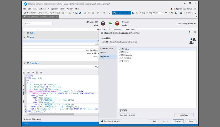Click fourth icon in SQL diff toolbar
The width and height of the screenshot is (220, 127).
pyautogui.click(x=37, y=73)
